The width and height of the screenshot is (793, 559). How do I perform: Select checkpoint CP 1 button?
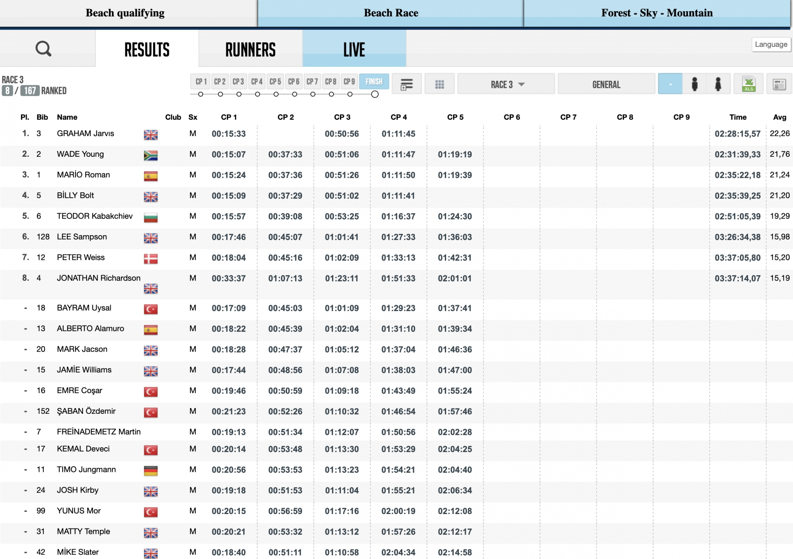pyautogui.click(x=201, y=82)
